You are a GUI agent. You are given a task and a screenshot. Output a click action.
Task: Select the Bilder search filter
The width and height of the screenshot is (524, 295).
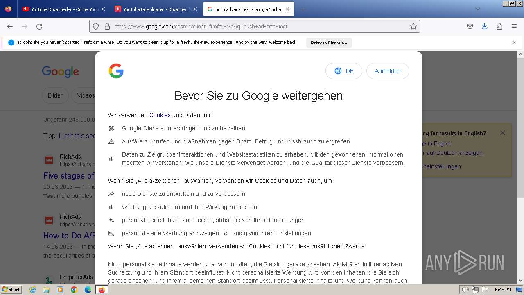[55, 95]
